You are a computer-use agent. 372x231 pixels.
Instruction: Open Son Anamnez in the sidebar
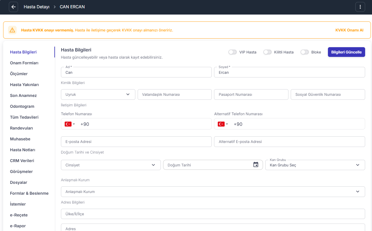point(23,95)
